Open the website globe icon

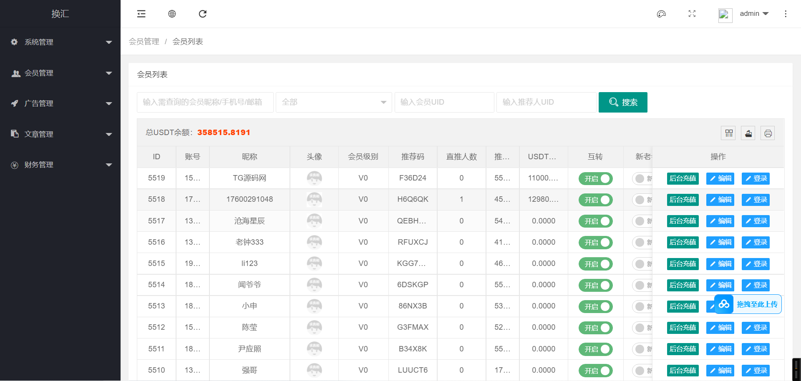pyautogui.click(x=172, y=14)
